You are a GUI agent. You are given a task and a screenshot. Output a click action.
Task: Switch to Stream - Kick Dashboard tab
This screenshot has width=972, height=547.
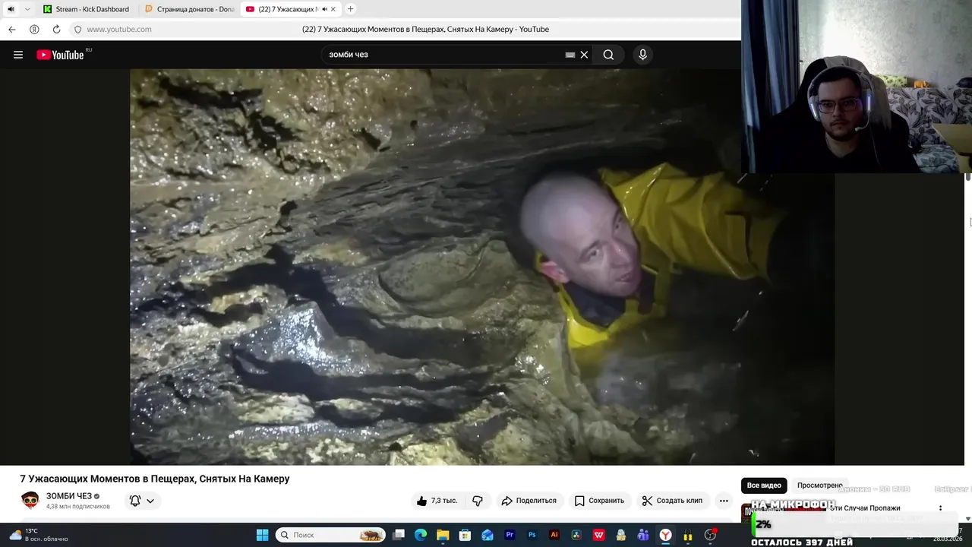click(87, 9)
